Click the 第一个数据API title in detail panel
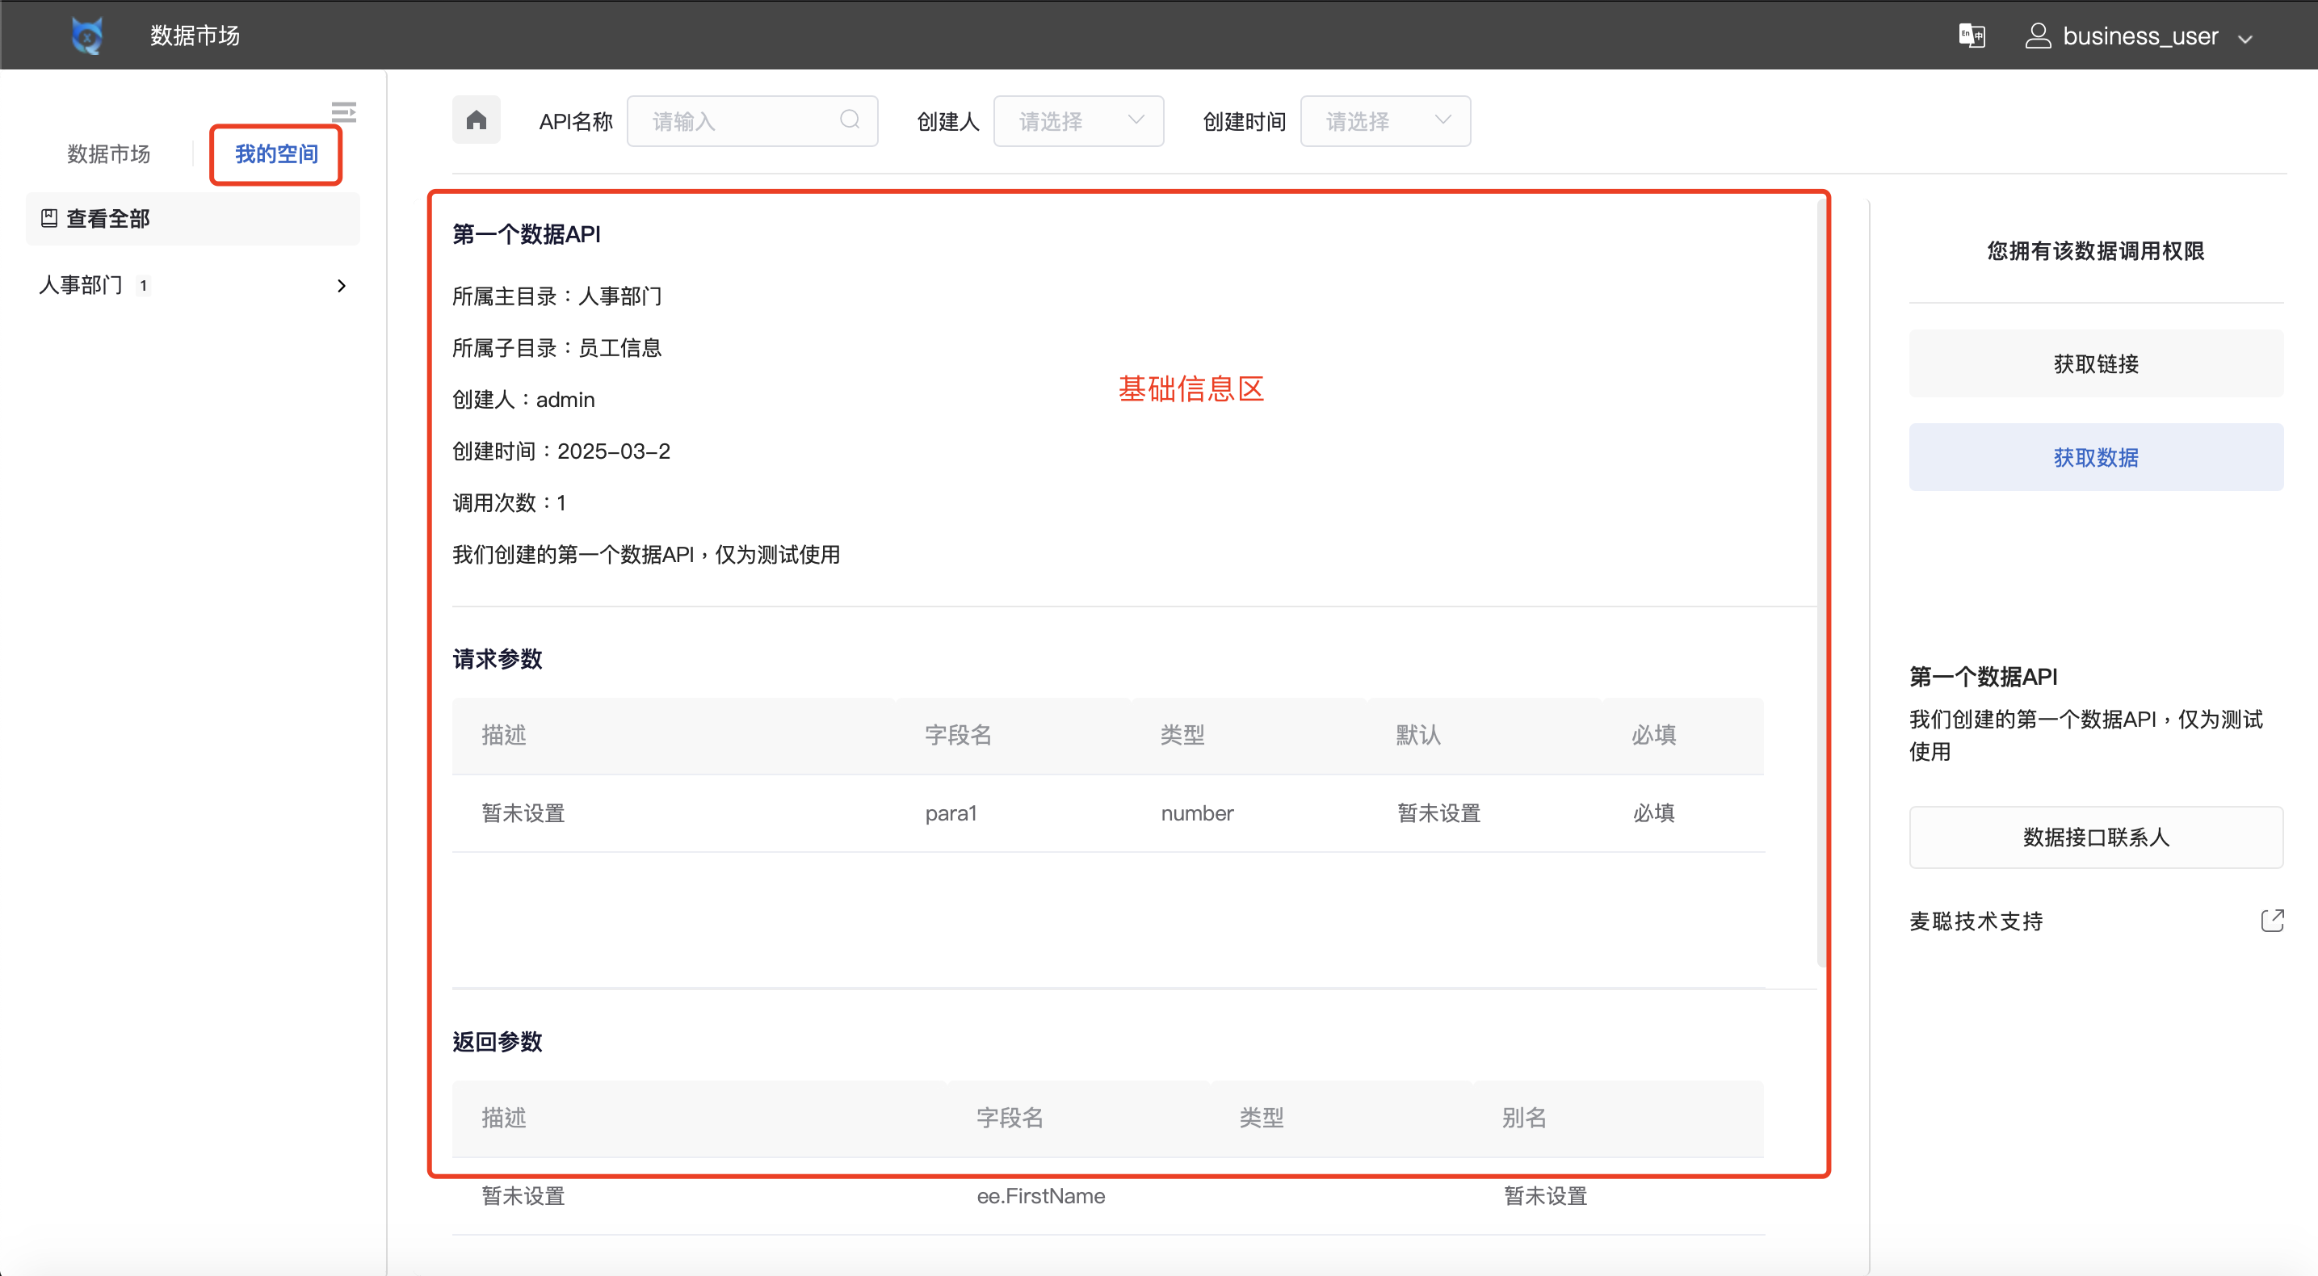Viewport: 2318px width, 1276px height. (x=526, y=234)
